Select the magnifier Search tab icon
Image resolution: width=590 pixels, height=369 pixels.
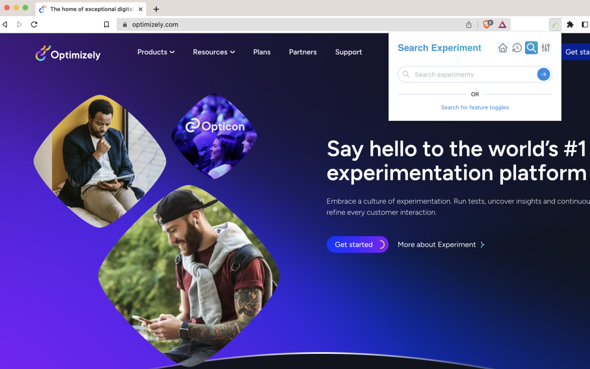pyautogui.click(x=531, y=48)
